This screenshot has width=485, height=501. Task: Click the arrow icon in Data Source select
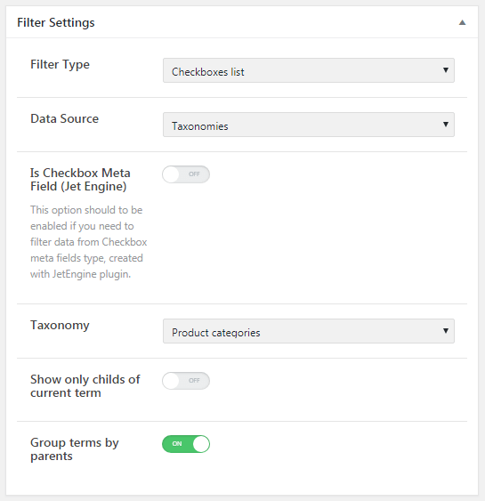click(445, 125)
